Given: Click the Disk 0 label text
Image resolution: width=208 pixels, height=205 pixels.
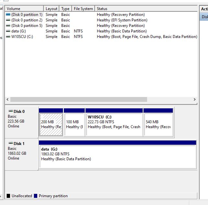Looking at the screenshot, I should [x=19, y=111].
